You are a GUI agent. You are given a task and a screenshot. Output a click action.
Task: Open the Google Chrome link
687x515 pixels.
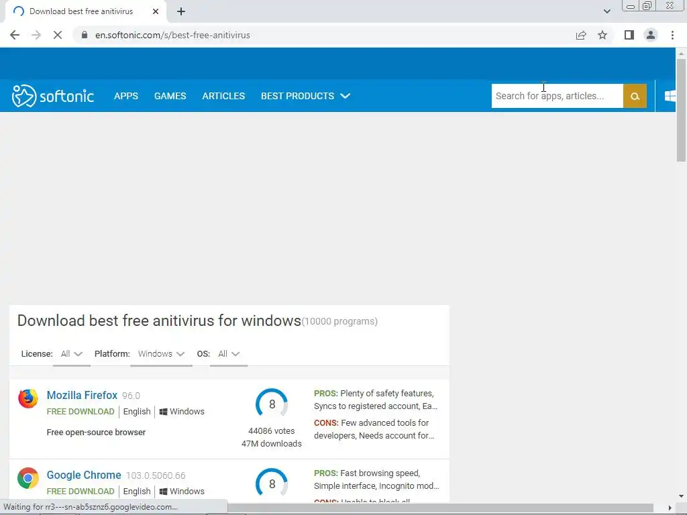tap(84, 475)
